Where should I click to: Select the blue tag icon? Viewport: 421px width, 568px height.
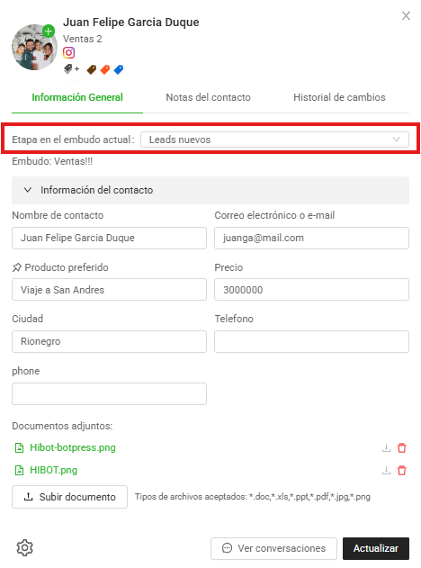click(119, 69)
